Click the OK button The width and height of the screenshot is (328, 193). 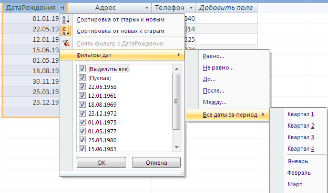(101, 162)
